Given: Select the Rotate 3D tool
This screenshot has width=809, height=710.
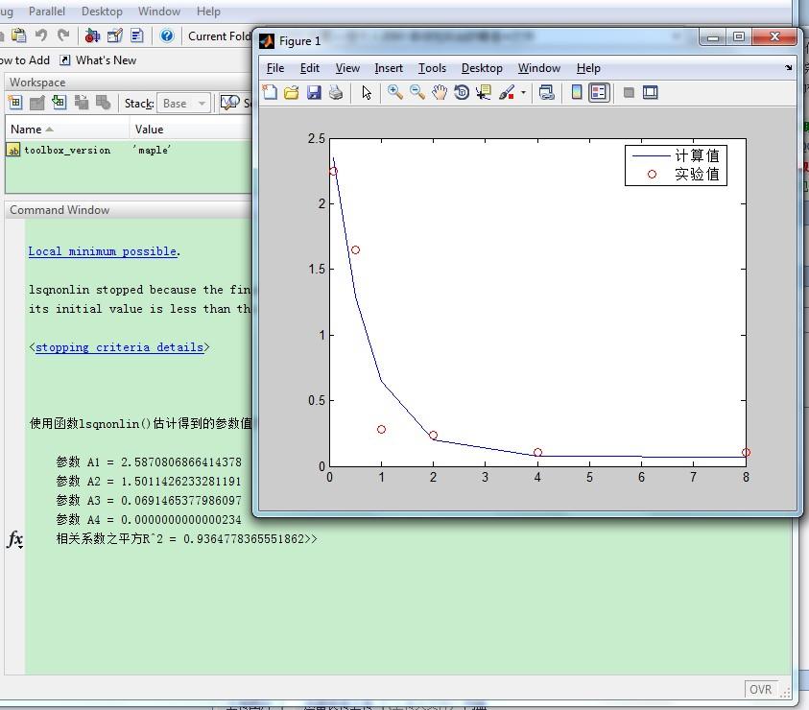Looking at the screenshot, I should pos(462,93).
